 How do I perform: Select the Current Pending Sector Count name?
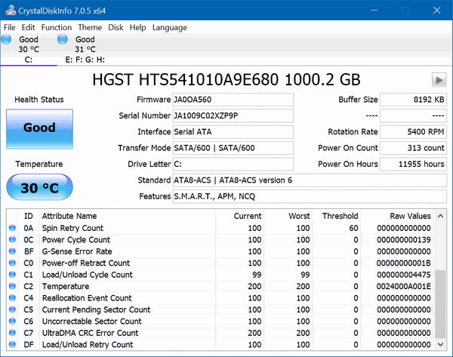96,309
